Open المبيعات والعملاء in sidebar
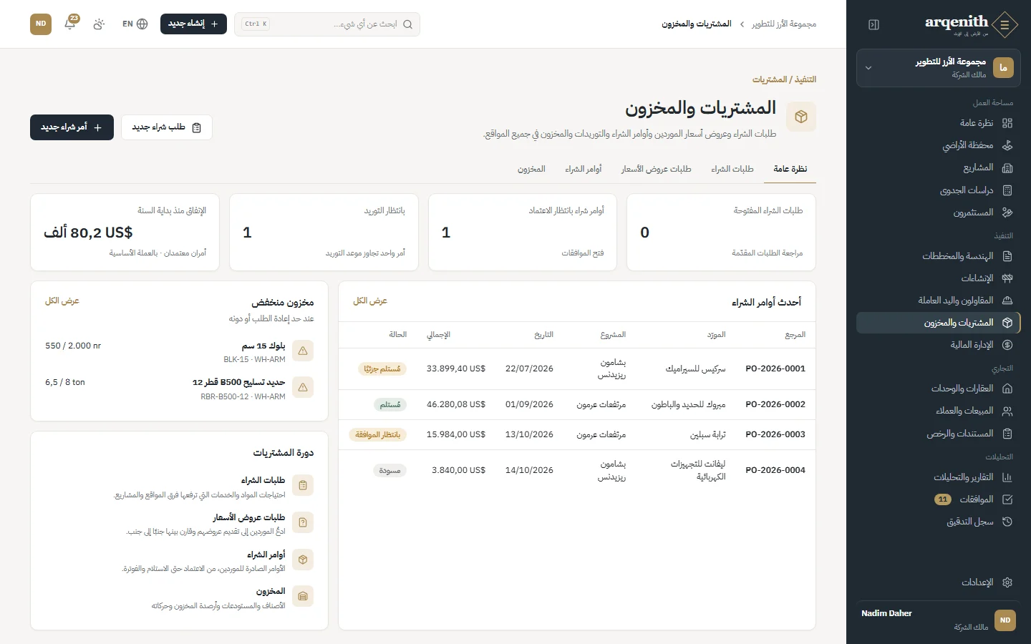The height and width of the screenshot is (644, 1031). coord(939,411)
